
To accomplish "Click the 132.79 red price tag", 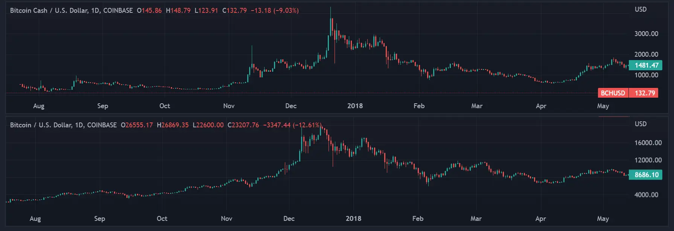I will 645,93.
